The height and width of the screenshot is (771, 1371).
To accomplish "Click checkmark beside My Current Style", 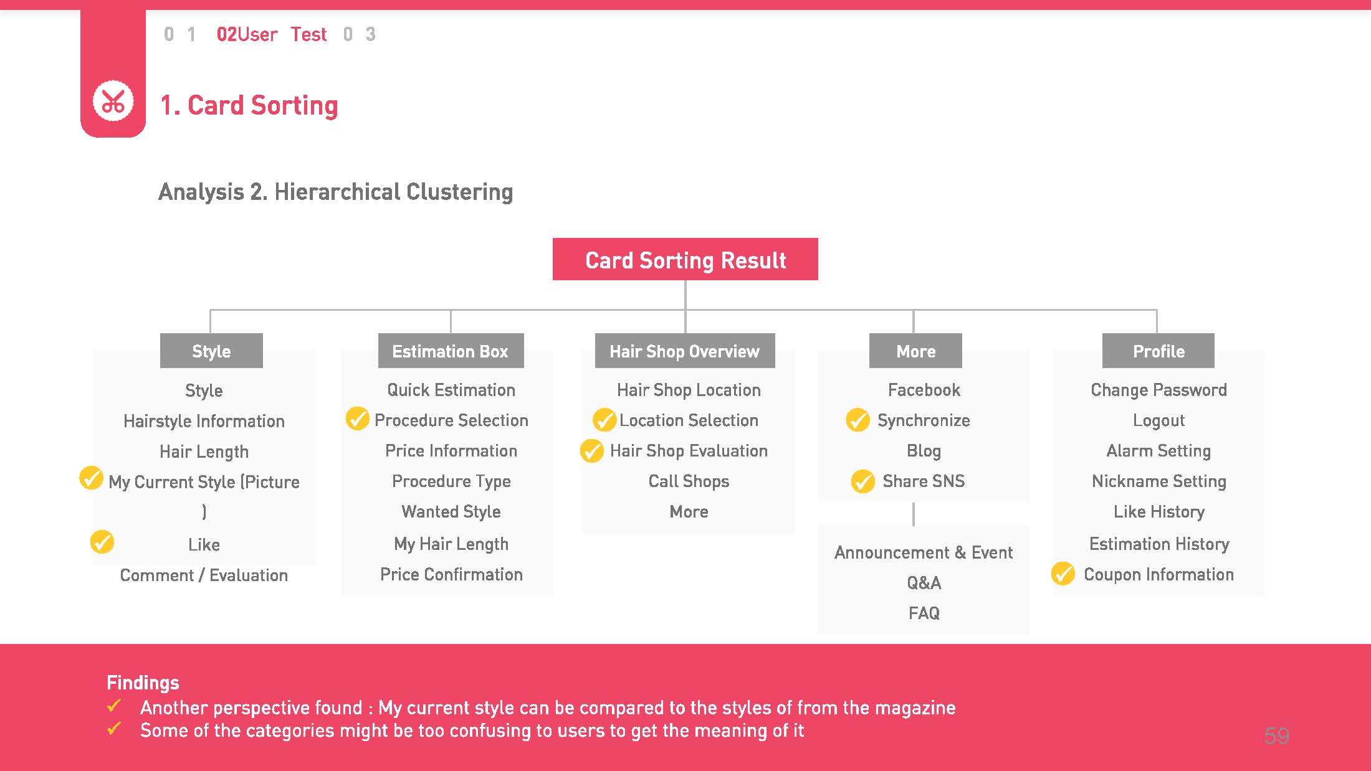I will [x=91, y=478].
